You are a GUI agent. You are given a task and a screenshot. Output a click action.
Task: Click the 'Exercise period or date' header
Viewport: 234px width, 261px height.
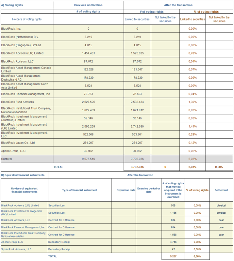click(149, 190)
